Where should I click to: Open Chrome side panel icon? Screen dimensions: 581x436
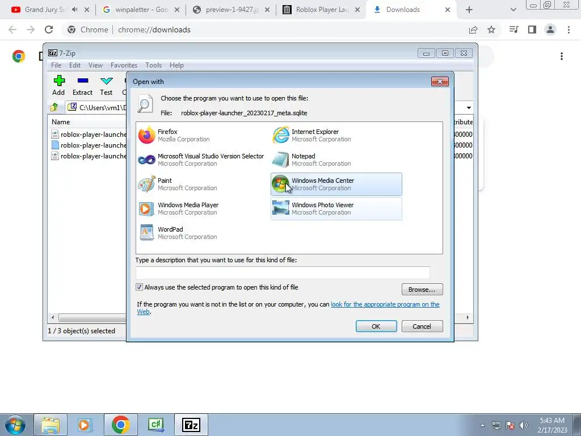coord(532,30)
